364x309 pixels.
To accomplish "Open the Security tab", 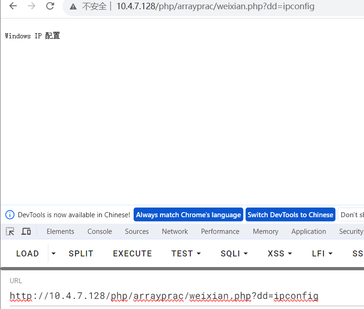I will tap(351, 232).
